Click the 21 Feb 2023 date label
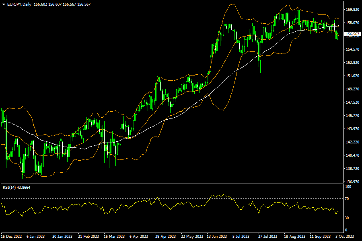Screen dimensions: 362x241 click(x=88, y=237)
